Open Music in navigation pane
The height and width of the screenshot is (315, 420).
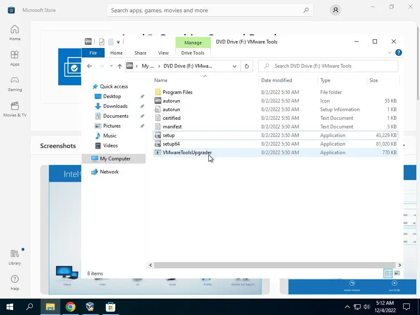pyautogui.click(x=110, y=135)
